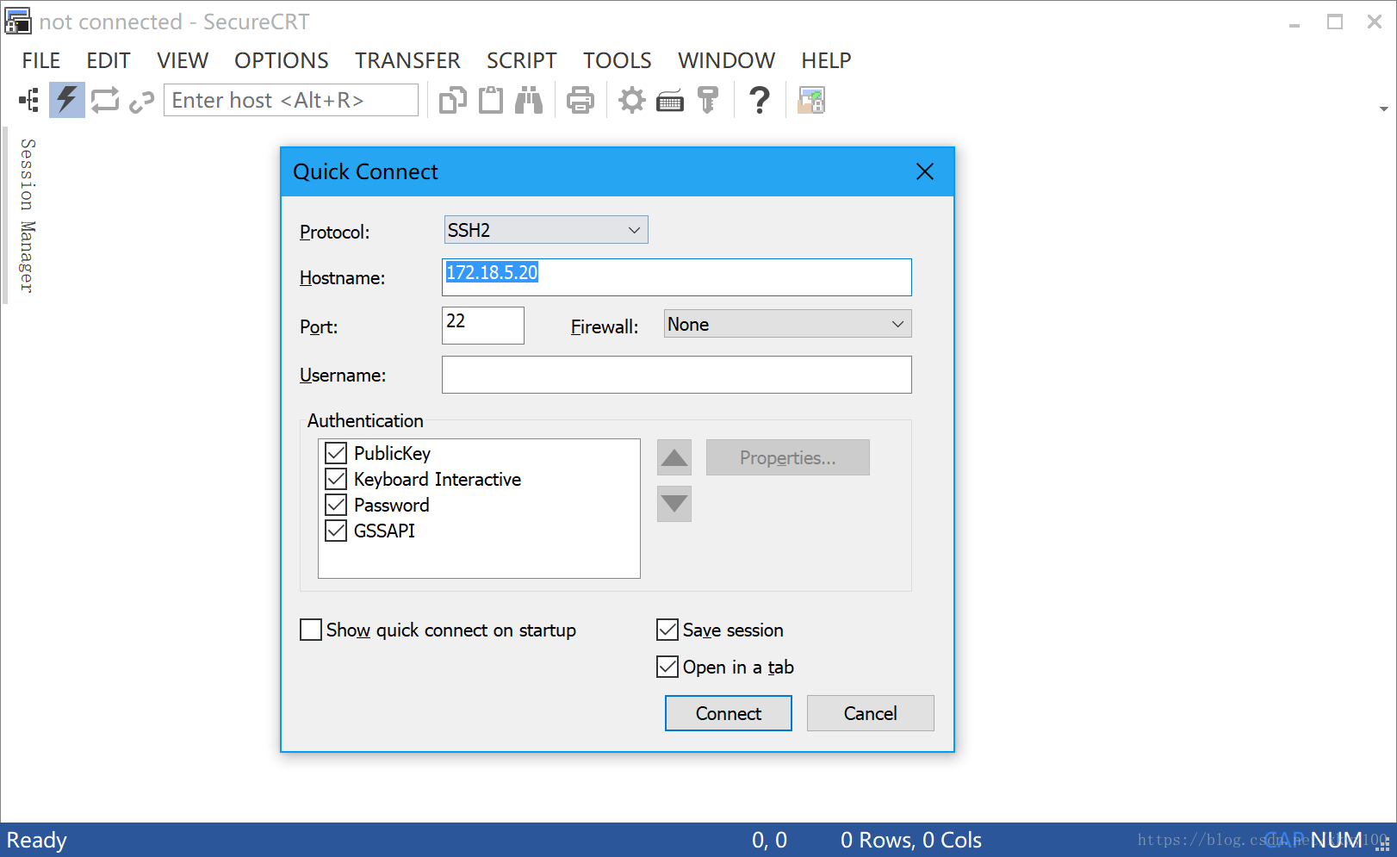Open the VIEW menu
The width and height of the screenshot is (1397, 857).
coord(183,60)
